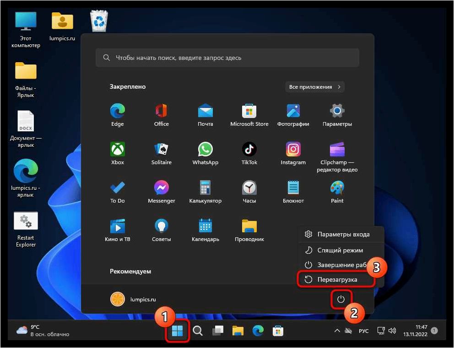Expand hidden system tray icons chevron
Viewport: 454px width, 348px height.
(337, 330)
